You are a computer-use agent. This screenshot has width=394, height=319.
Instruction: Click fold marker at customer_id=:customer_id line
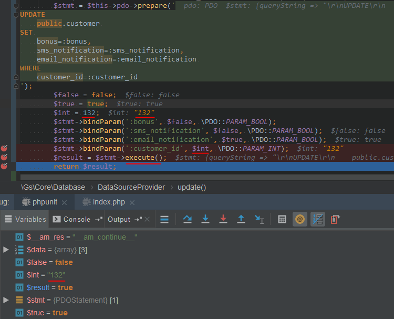point(16,77)
